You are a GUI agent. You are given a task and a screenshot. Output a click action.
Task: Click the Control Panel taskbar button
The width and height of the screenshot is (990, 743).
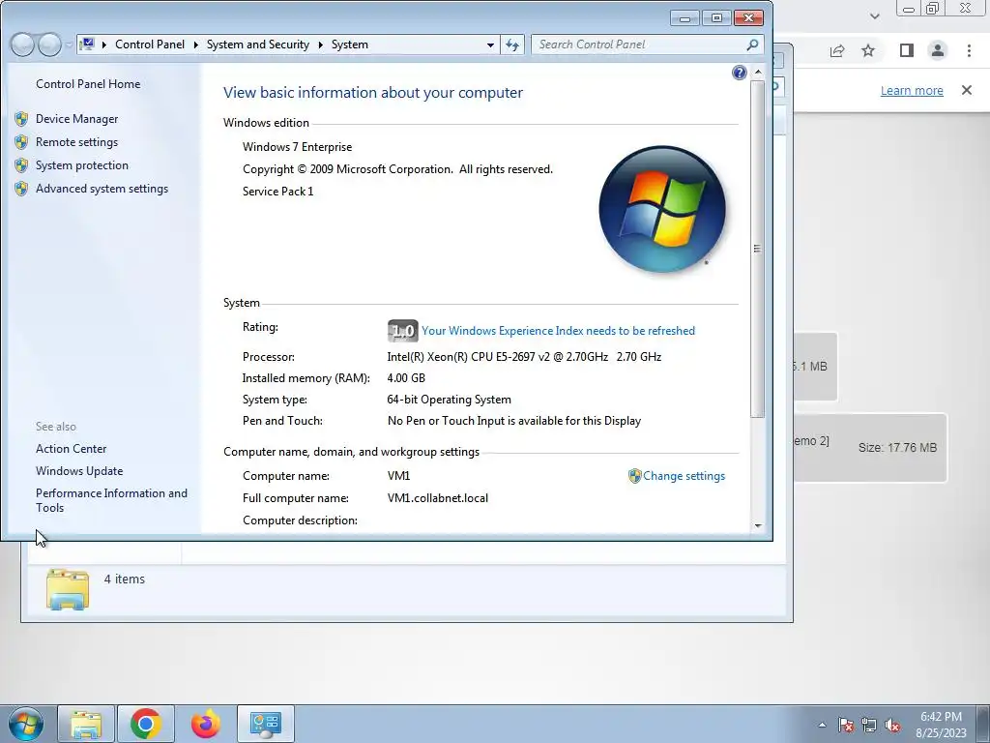pyautogui.click(x=265, y=724)
